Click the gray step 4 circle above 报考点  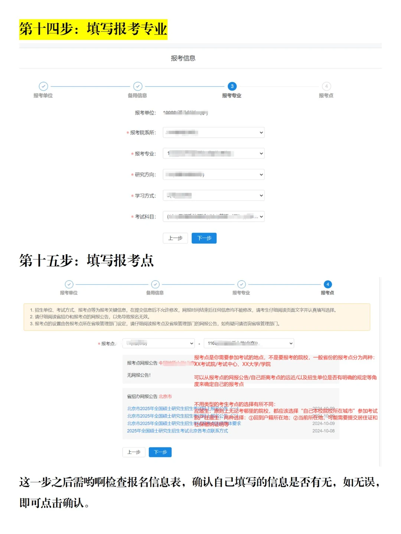click(326, 86)
